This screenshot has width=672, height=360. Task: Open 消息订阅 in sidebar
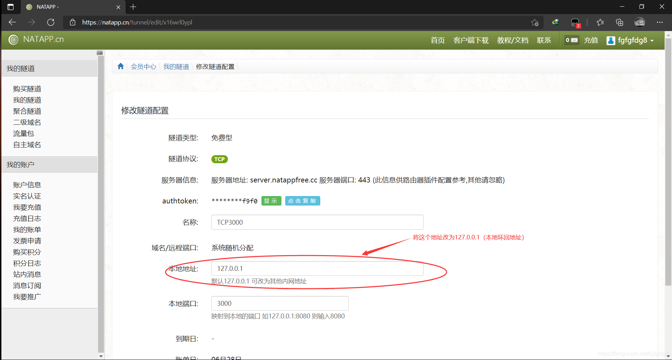click(27, 286)
